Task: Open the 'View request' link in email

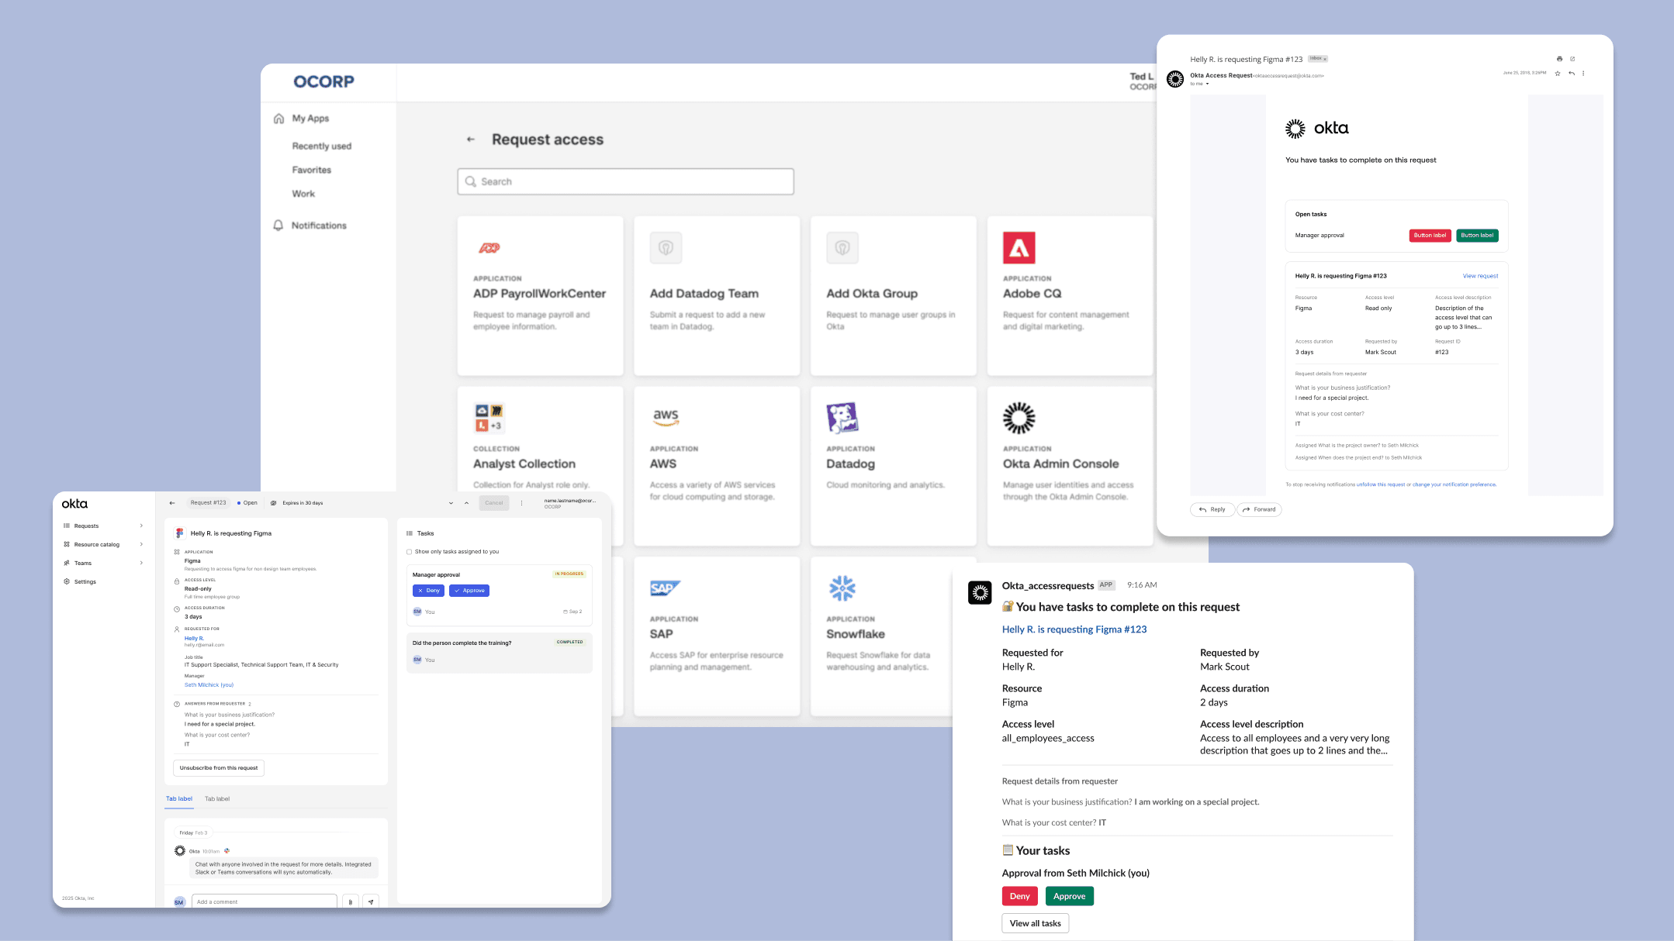Action: click(1480, 276)
